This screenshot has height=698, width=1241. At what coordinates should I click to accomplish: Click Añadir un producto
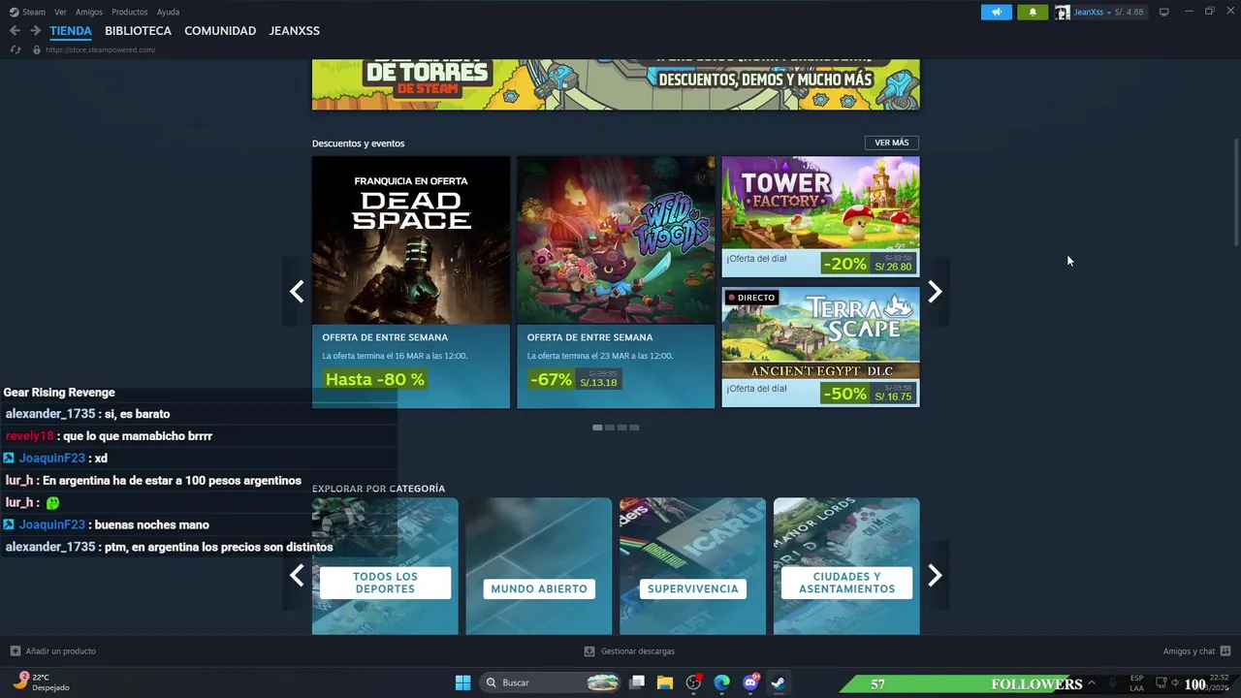60,651
